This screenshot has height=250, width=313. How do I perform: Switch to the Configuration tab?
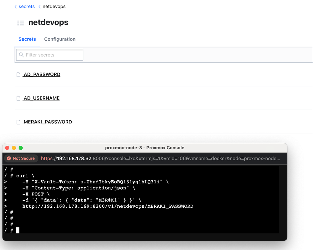(60, 39)
